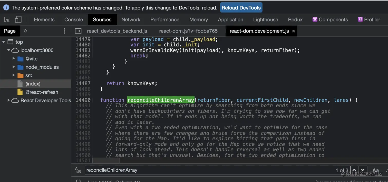Activate the inspect element picker icon
The image size is (388, 182).
click(x=7, y=20)
